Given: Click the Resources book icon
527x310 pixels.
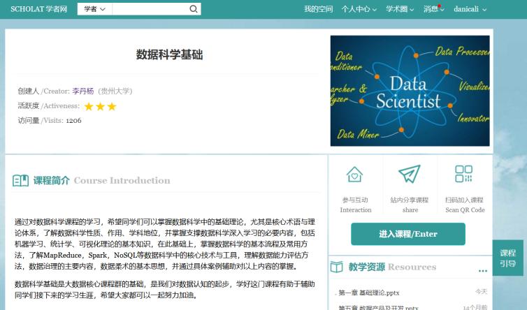Looking at the screenshot, I should pyautogui.click(x=337, y=267).
